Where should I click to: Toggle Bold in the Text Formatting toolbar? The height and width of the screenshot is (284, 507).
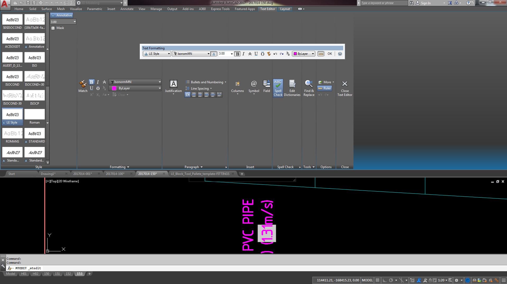point(237,54)
